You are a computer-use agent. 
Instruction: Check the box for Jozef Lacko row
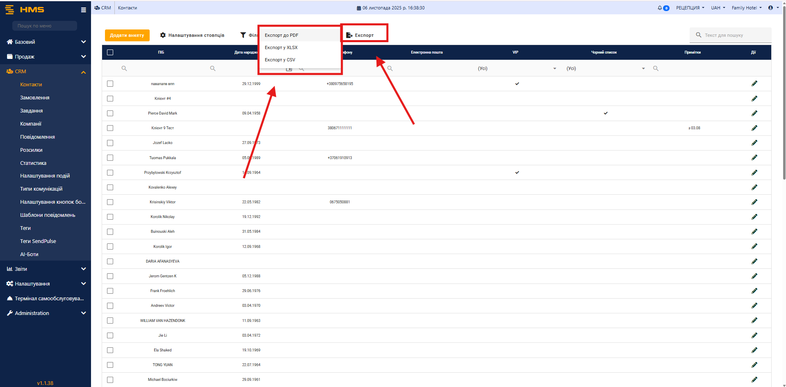[x=110, y=143]
